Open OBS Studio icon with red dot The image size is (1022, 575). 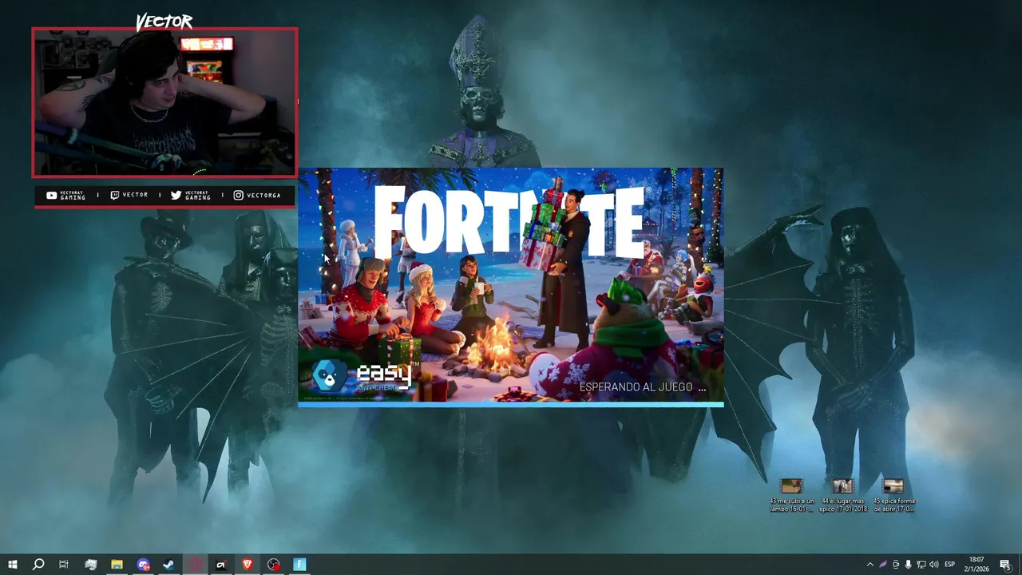pyautogui.click(x=274, y=565)
